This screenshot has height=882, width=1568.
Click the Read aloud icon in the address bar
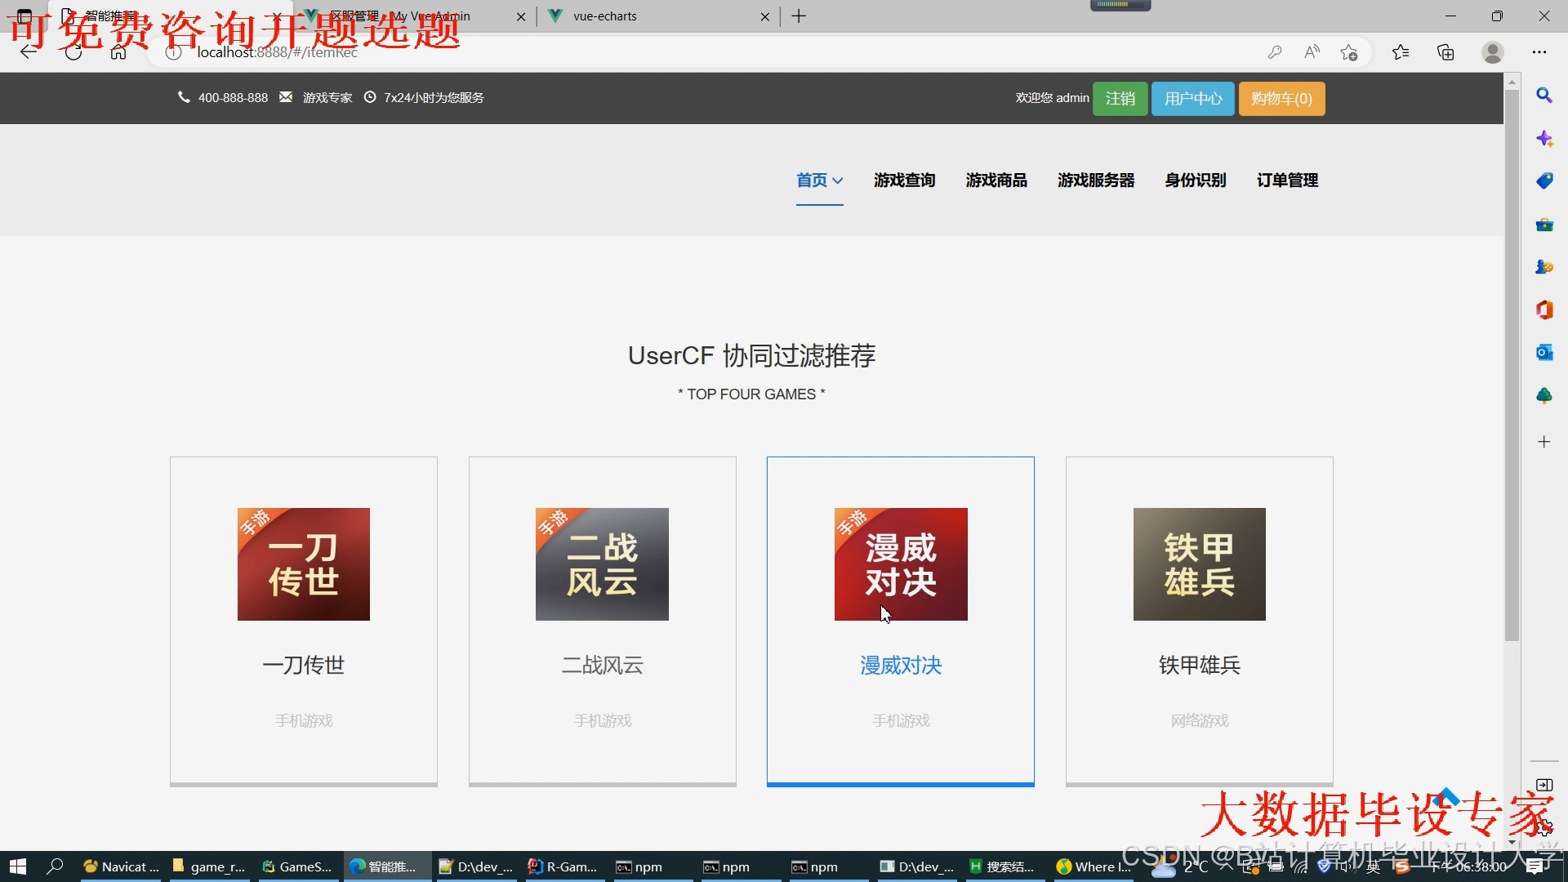pyautogui.click(x=1312, y=52)
